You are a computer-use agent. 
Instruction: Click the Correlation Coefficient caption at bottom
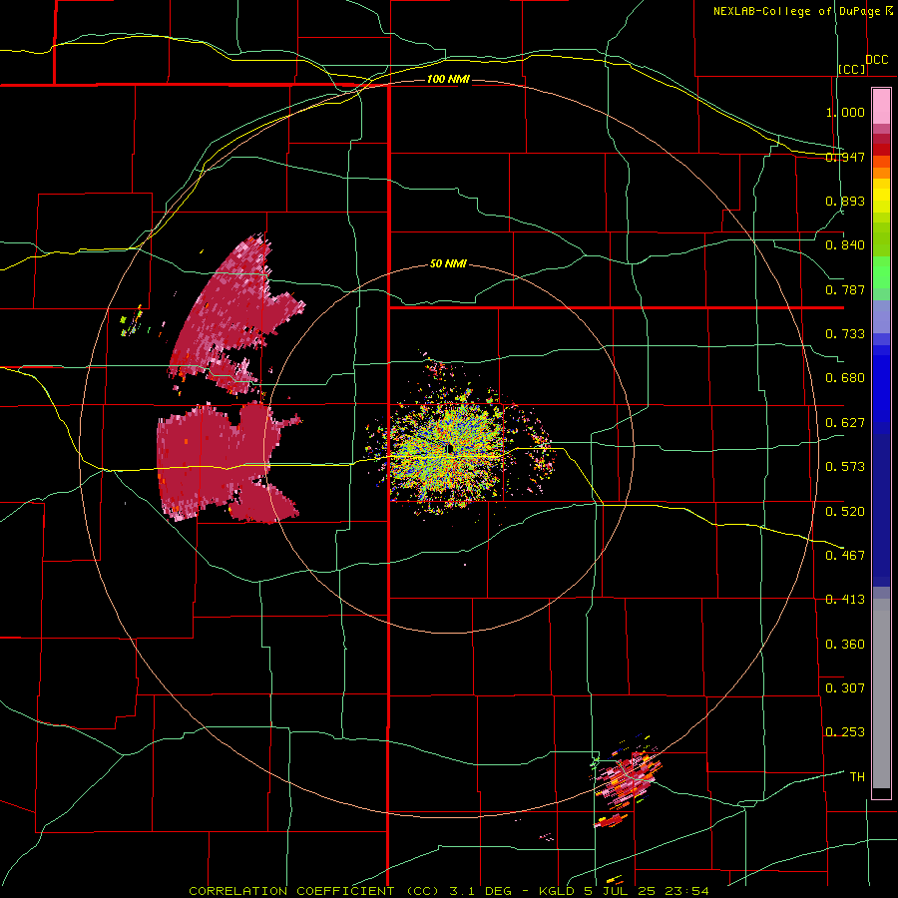click(449, 891)
